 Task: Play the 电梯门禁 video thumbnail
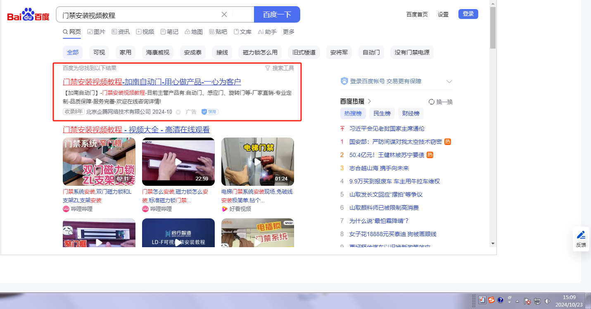pyautogui.click(x=258, y=162)
